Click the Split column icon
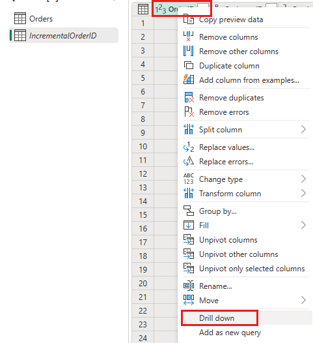 click(188, 129)
